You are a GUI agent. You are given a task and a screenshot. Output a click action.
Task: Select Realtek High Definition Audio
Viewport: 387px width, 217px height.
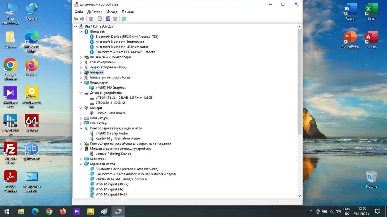point(118,139)
